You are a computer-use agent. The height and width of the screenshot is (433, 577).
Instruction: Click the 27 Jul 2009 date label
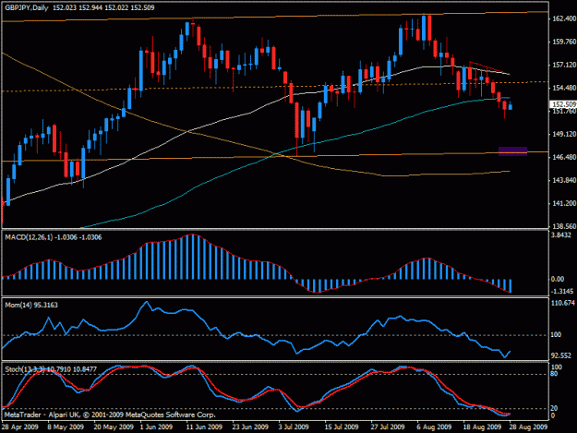click(388, 427)
